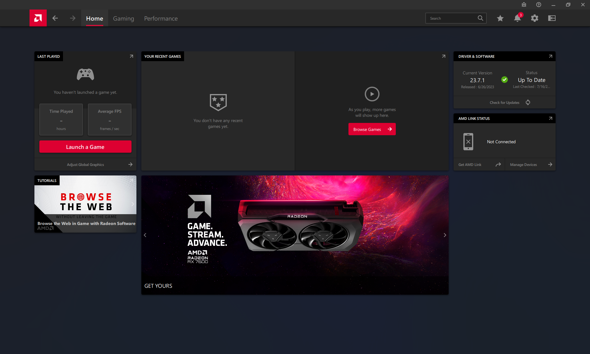This screenshot has height=354, width=590.
Task: Show next banner slide
Action: pos(445,235)
